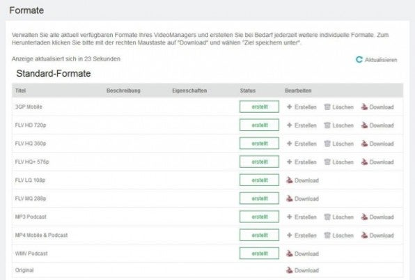Click the download icon for WMV Podcast
This screenshot has height=280, width=415.
pyautogui.click(x=290, y=254)
